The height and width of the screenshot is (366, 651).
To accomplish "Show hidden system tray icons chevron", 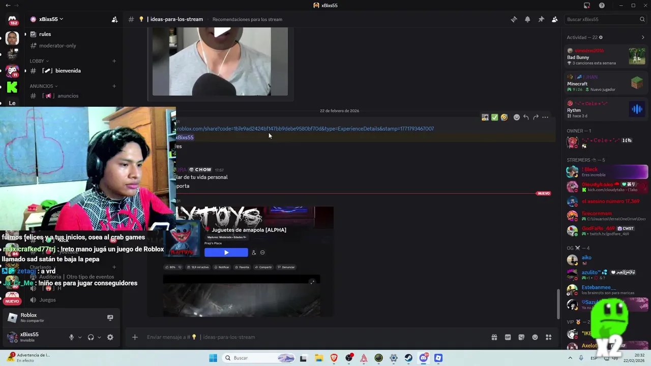I will click(x=570, y=358).
